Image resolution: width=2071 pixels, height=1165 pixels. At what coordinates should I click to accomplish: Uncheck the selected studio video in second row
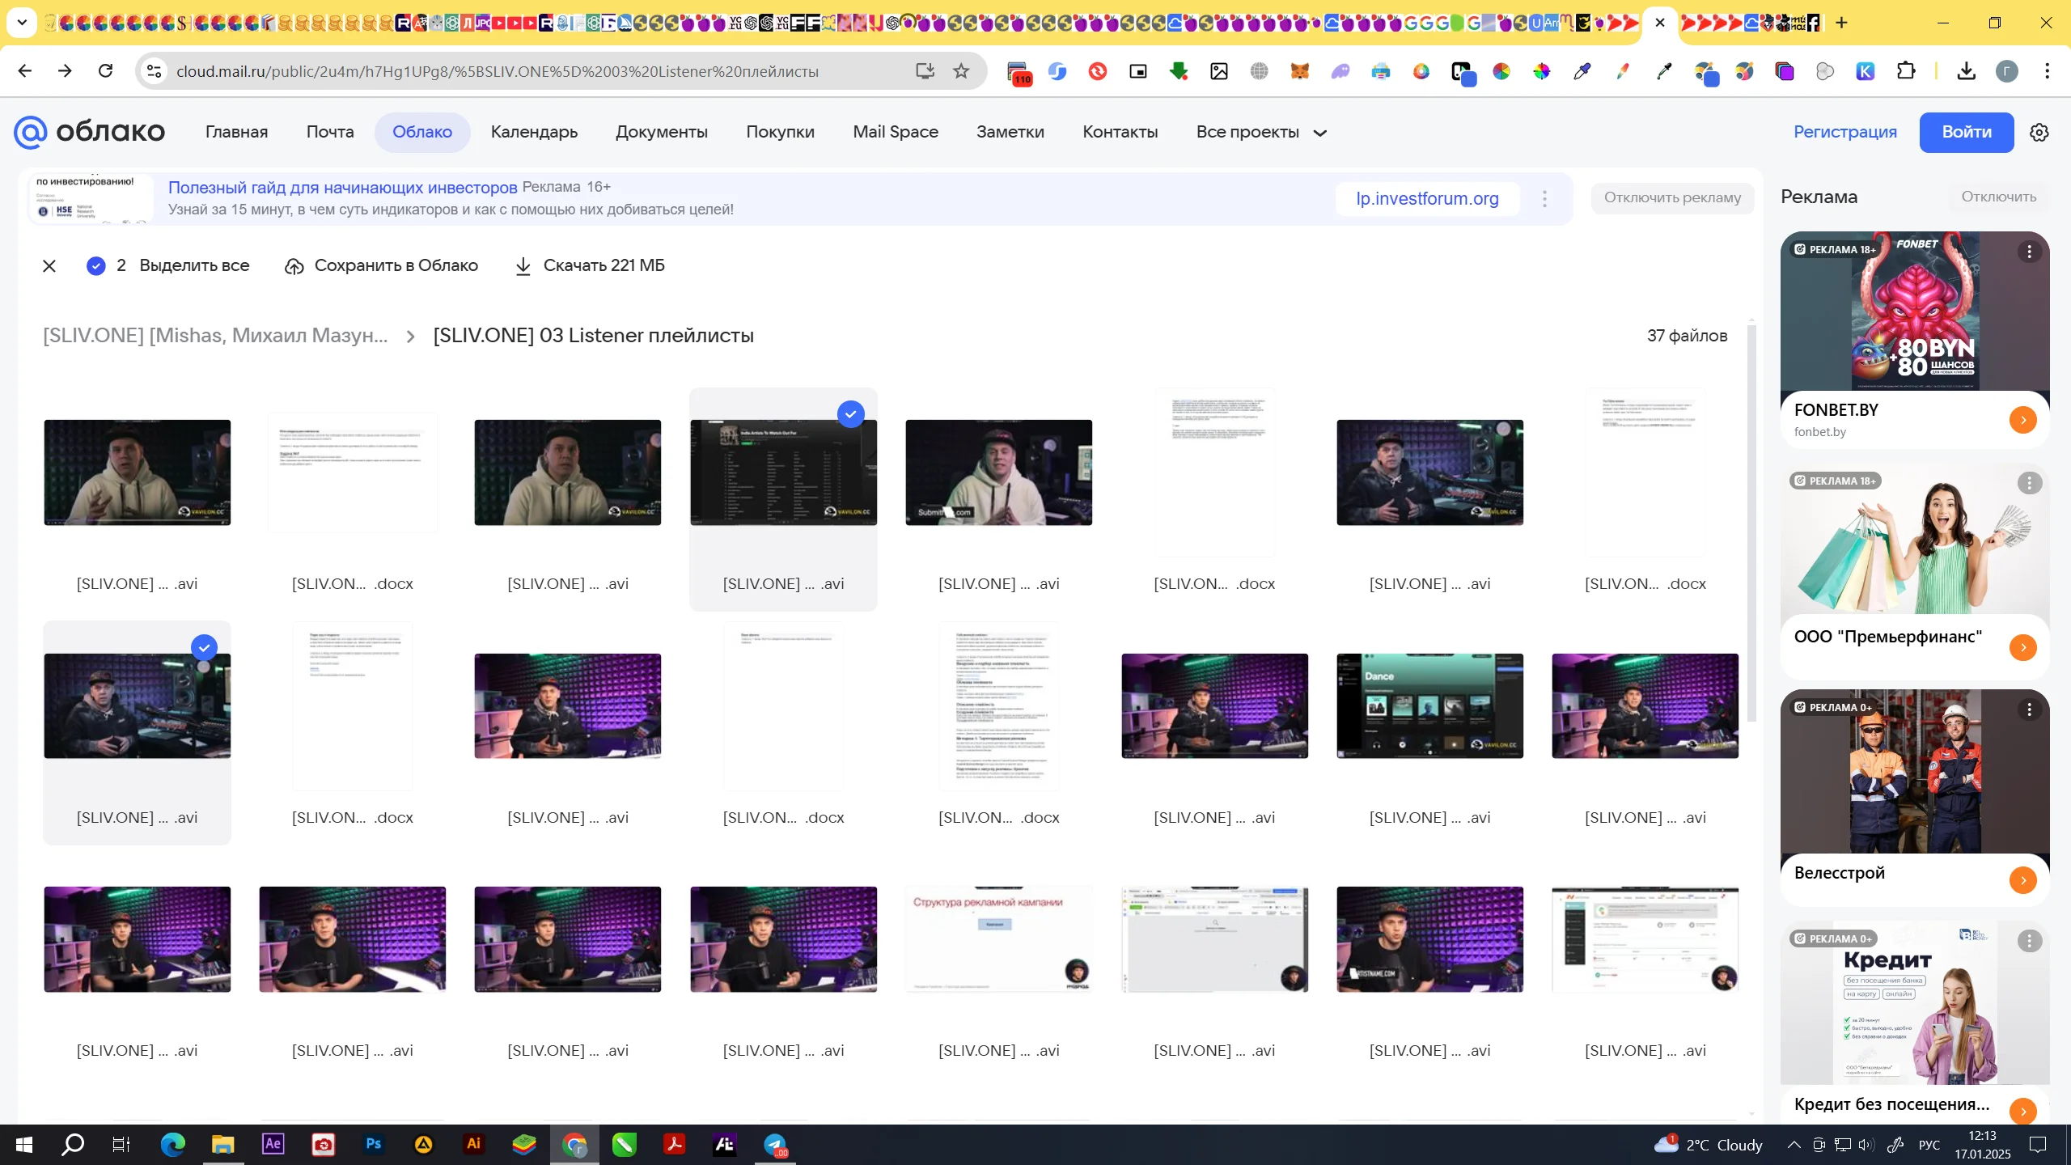205,647
